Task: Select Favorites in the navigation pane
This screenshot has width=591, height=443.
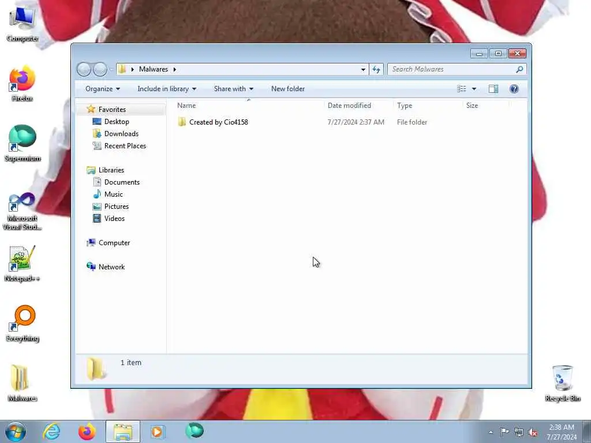Action: [x=112, y=109]
